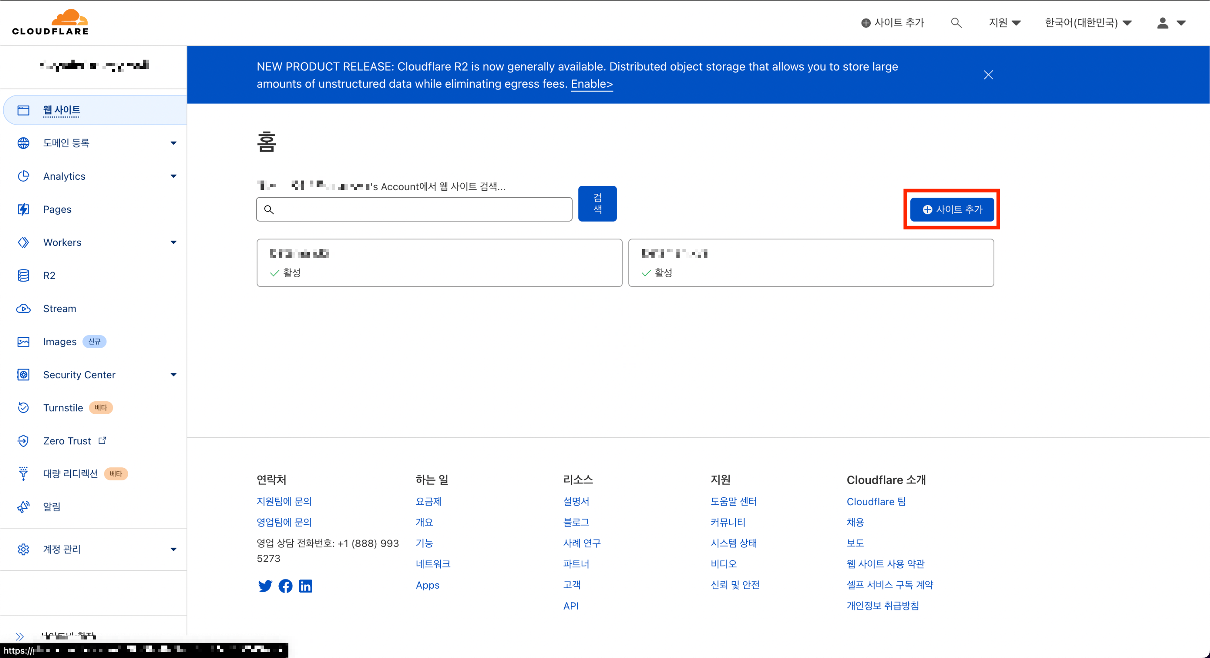Viewport: 1210px width, 658px height.
Task: Select 웹 사이트 in sidebar
Action: point(62,110)
